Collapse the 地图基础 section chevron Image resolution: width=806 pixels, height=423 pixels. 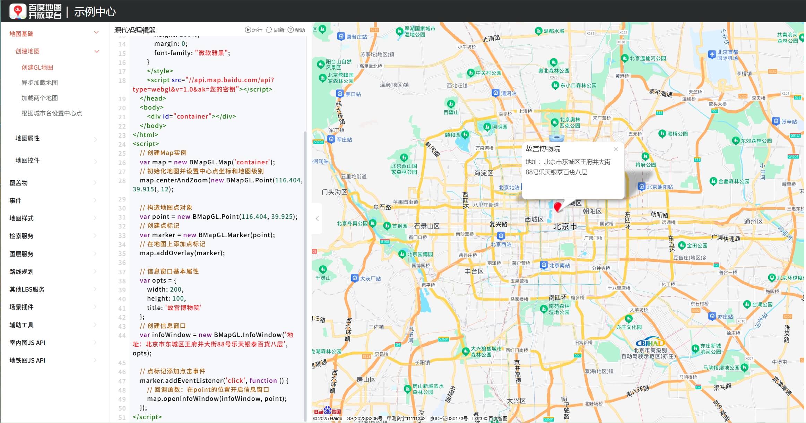click(96, 33)
